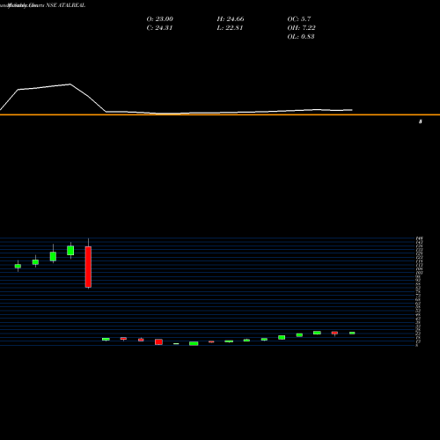Click the last green candle on the right

[x=352, y=333]
